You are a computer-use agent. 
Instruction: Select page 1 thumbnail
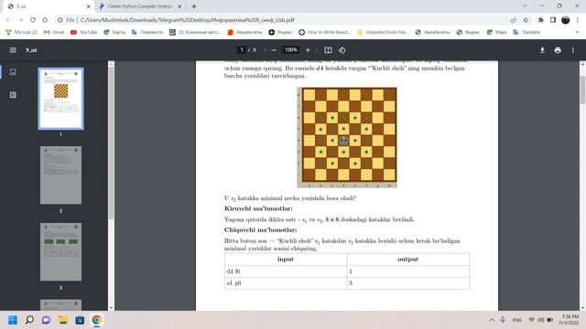click(x=61, y=99)
